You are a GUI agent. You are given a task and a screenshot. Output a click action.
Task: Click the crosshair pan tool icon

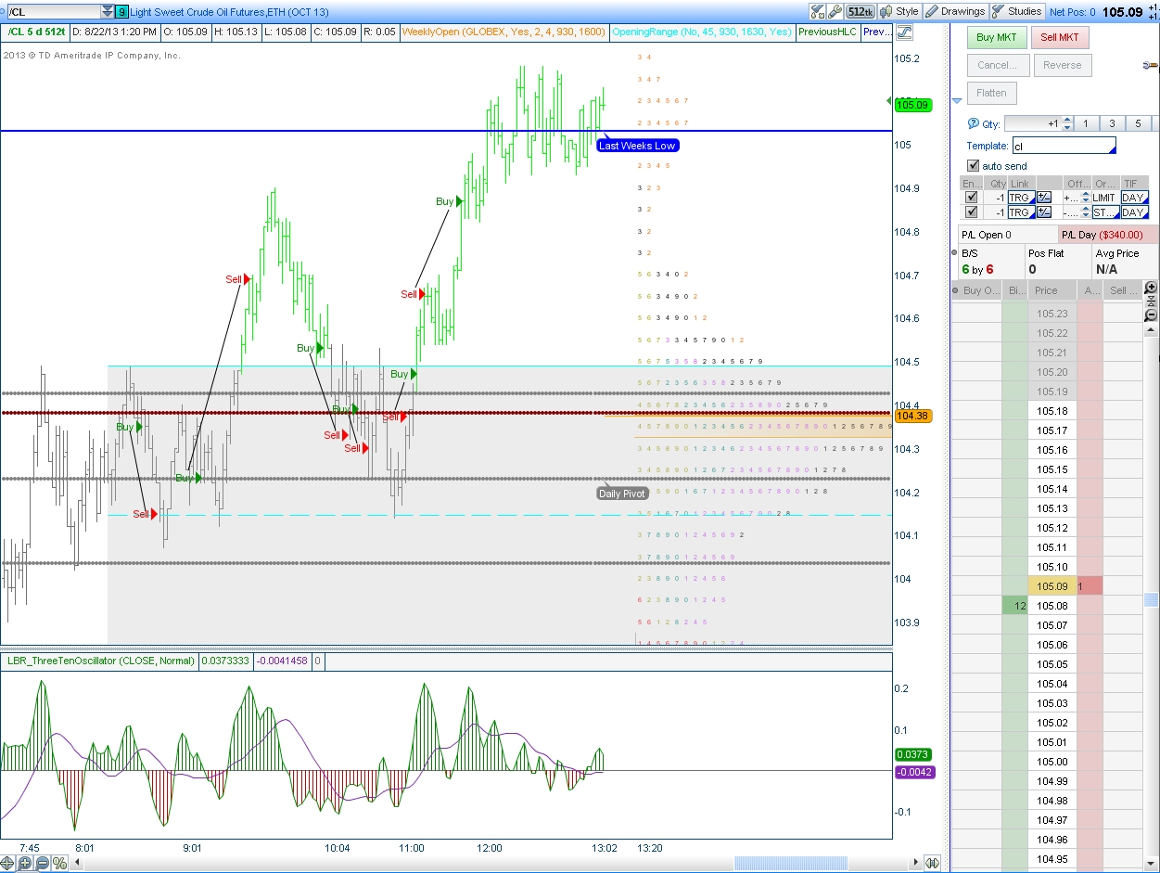point(8,864)
